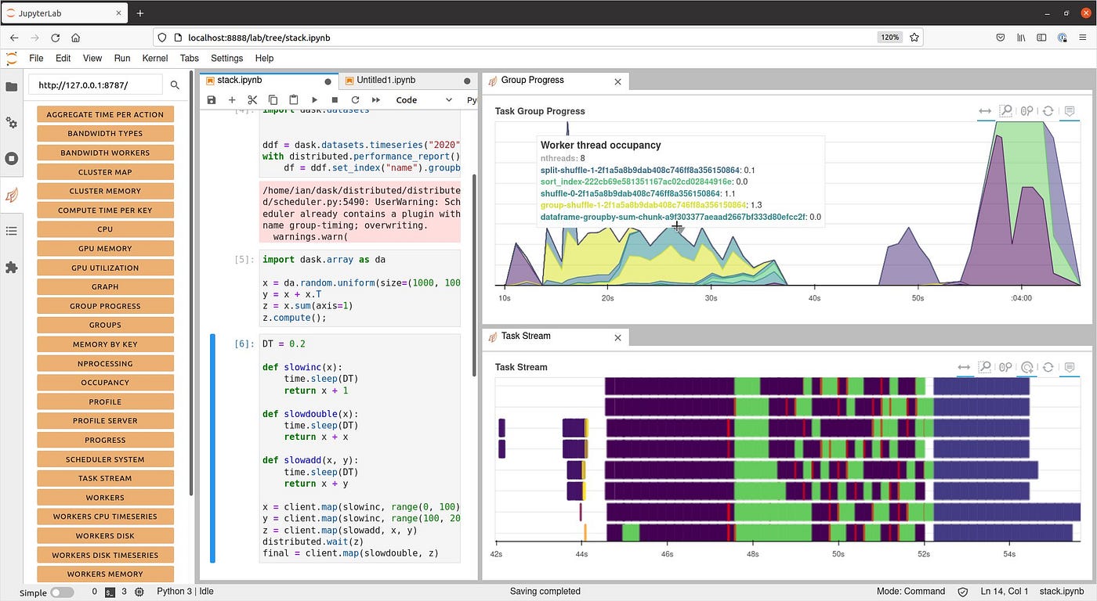Open the TASK STREAM dashboard button
Viewport: 1097px width, 601px height.
105,478
